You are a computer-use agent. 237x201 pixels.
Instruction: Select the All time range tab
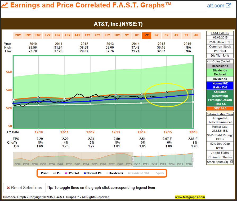(196, 35)
